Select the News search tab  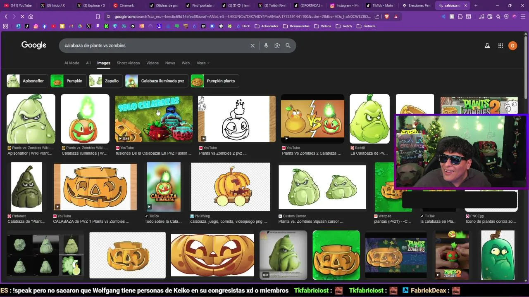pyautogui.click(x=170, y=63)
